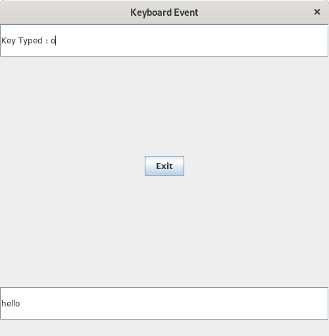This screenshot has width=329, height=336.
Task: Focus the Key Typed text field
Action: tap(164, 41)
